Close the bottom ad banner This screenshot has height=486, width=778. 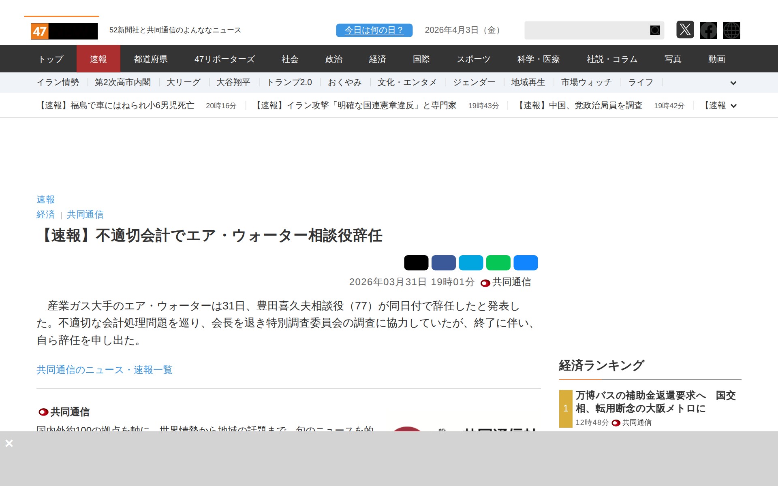coord(9,443)
